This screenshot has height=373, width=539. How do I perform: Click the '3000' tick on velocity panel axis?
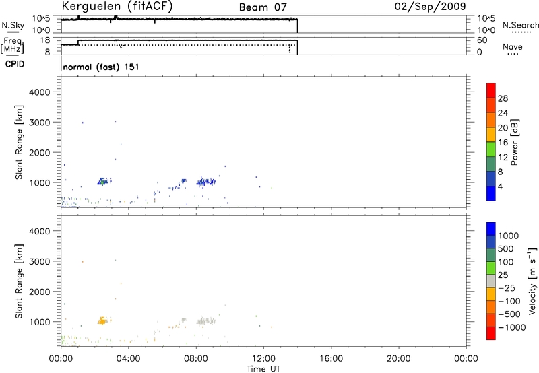click(39, 261)
